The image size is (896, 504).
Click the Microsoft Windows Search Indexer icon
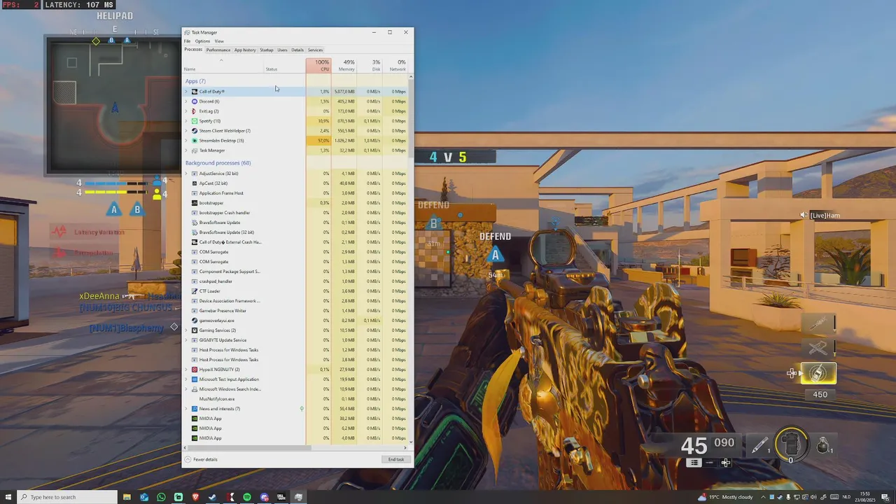click(x=195, y=389)
